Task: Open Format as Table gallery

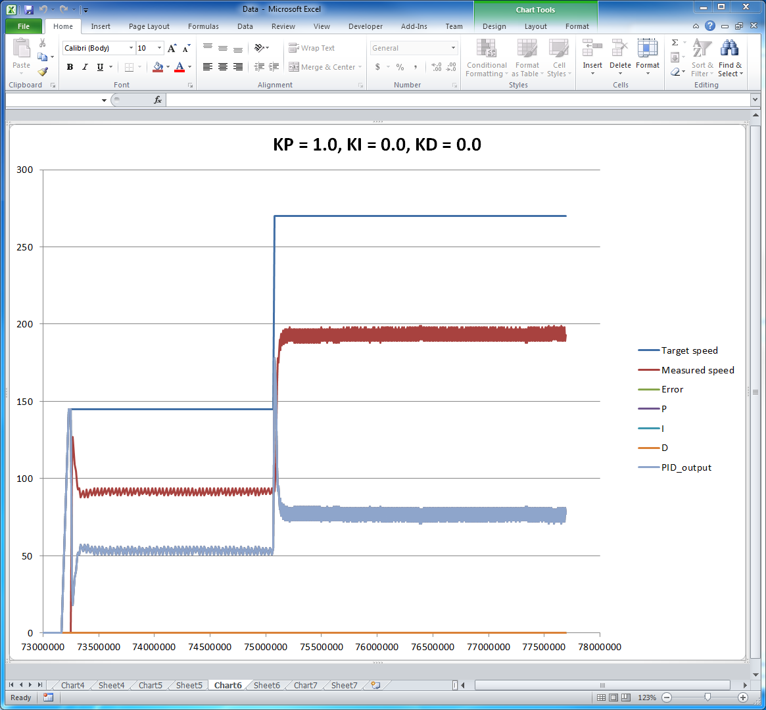Action: pos(527,58)
